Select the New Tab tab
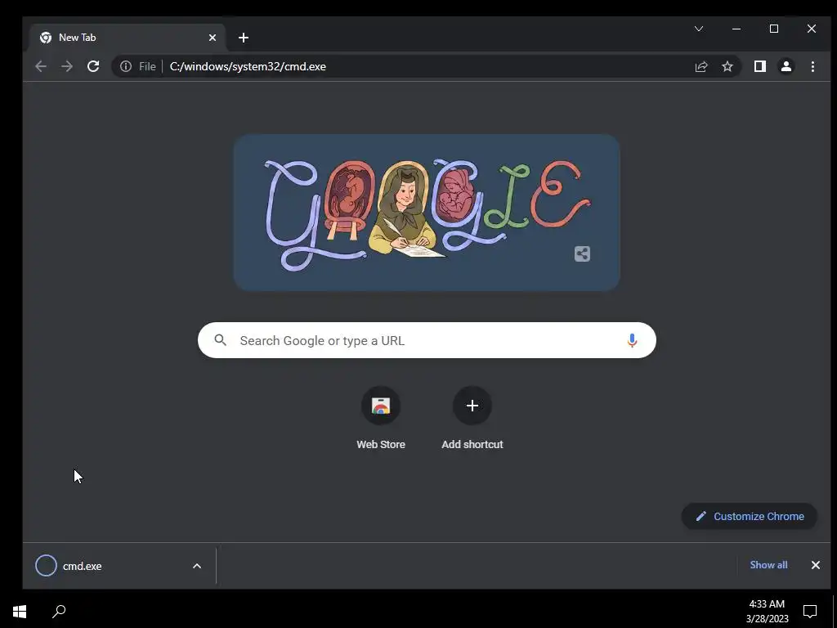The width and height of the screenshot is (837, 628). coord(128,38)
